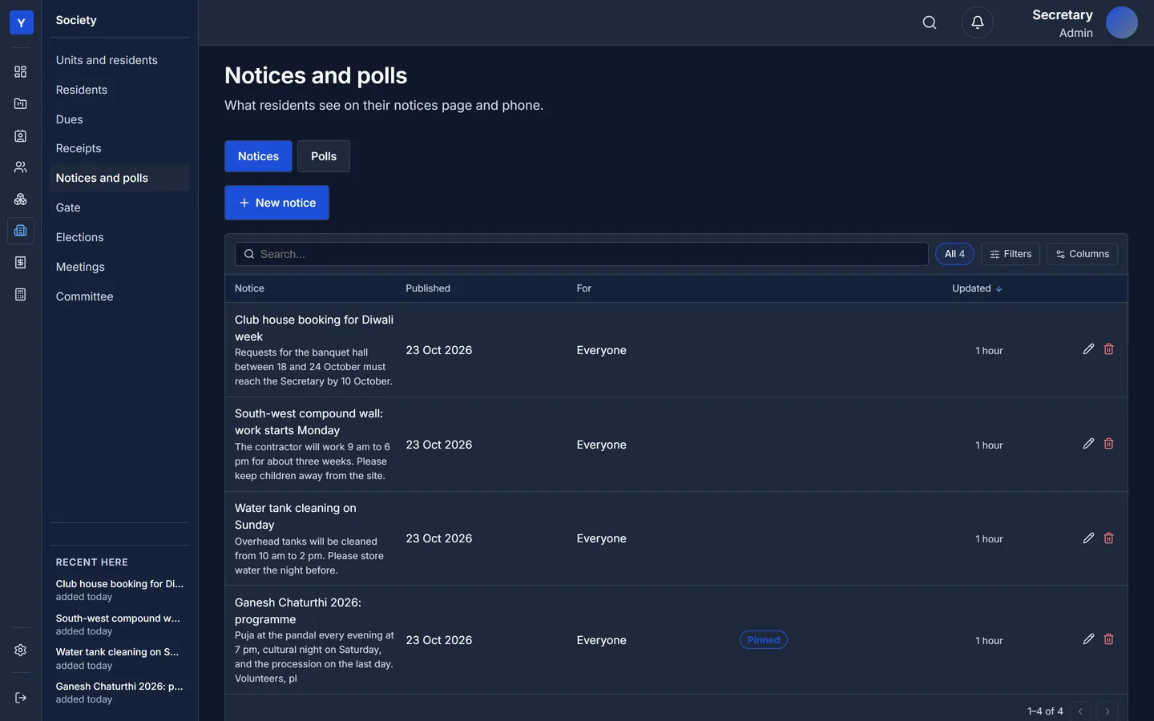Delete the Club house booking notice
1154x721 pixels.
coord(1109,349)
